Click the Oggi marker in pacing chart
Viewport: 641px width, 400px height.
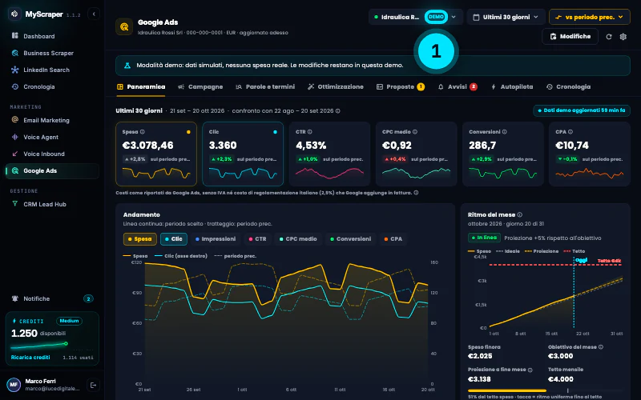click(x=581, y=260)
